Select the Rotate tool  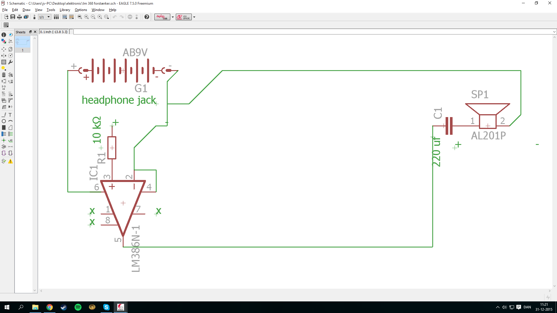point(10,56)
